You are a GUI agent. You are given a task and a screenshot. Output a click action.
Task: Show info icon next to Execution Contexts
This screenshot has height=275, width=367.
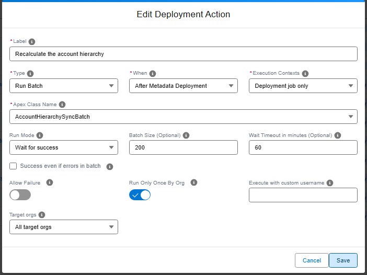coord(305,74)
